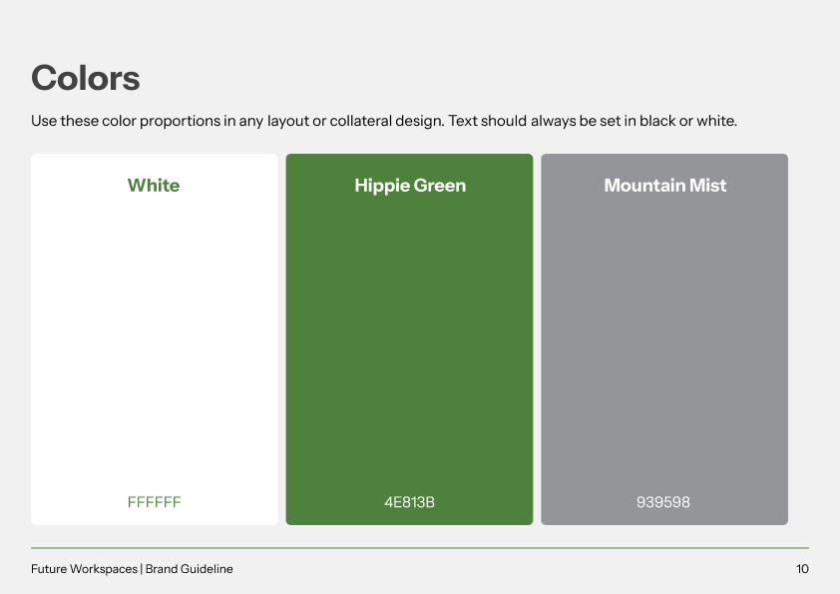Click 'Brand Guideline' in the footer
This screenshot has width=840, height=594.
coord(190,569)
